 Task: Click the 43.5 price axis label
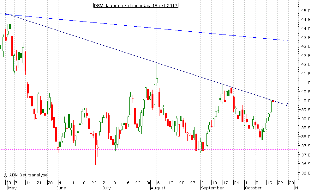(306, 38)
